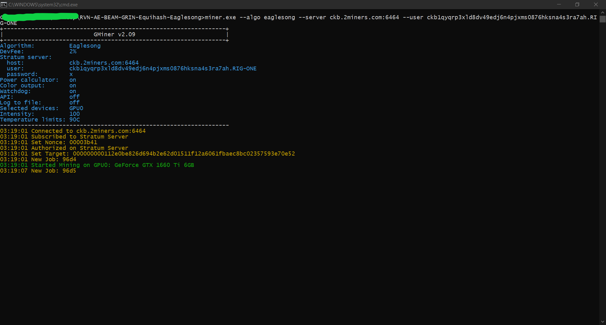The image size is (606, 325).
Task: Click the Set Target hash log line
Action: pos(147,154)
